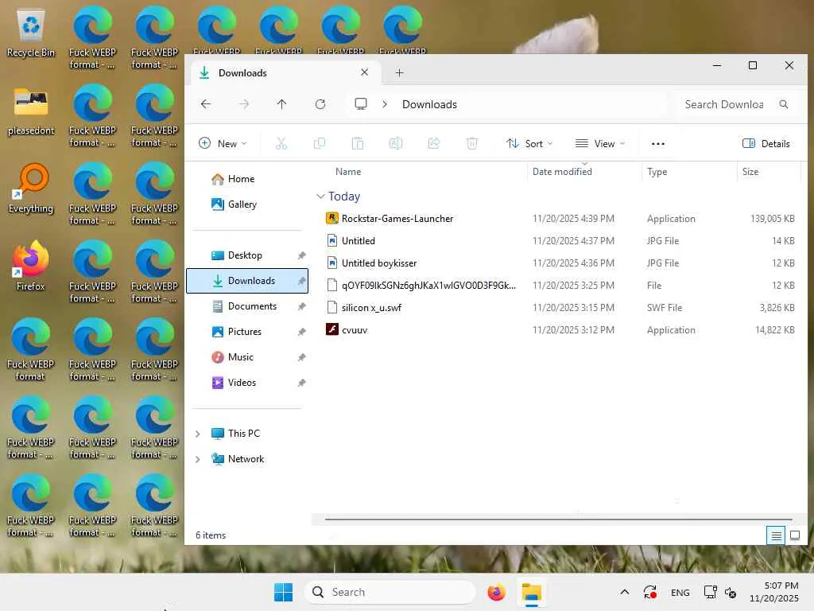Open Pictures in the navigation pane
Screen dimensions: 814x611
pos(245,332)
